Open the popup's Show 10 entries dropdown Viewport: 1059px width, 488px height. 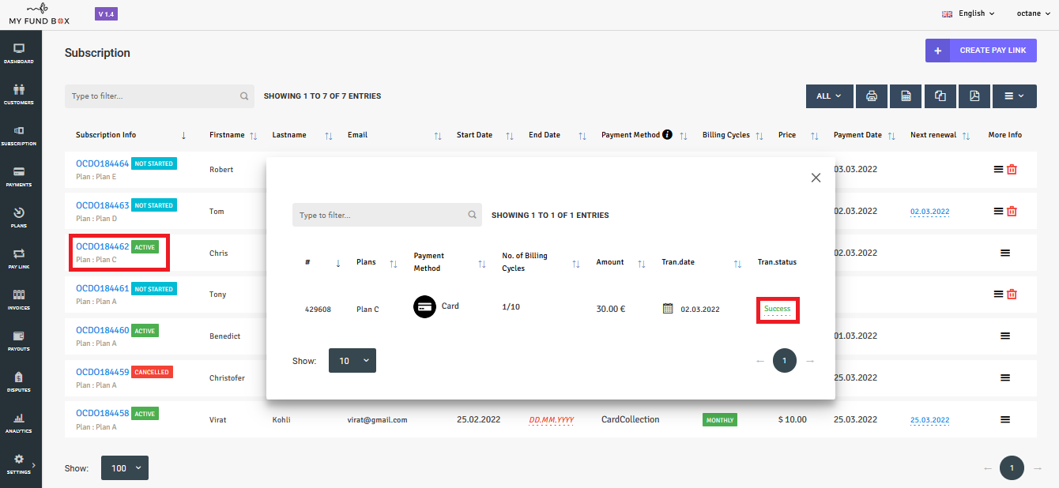pyautogui.click(x=352, y=361)
